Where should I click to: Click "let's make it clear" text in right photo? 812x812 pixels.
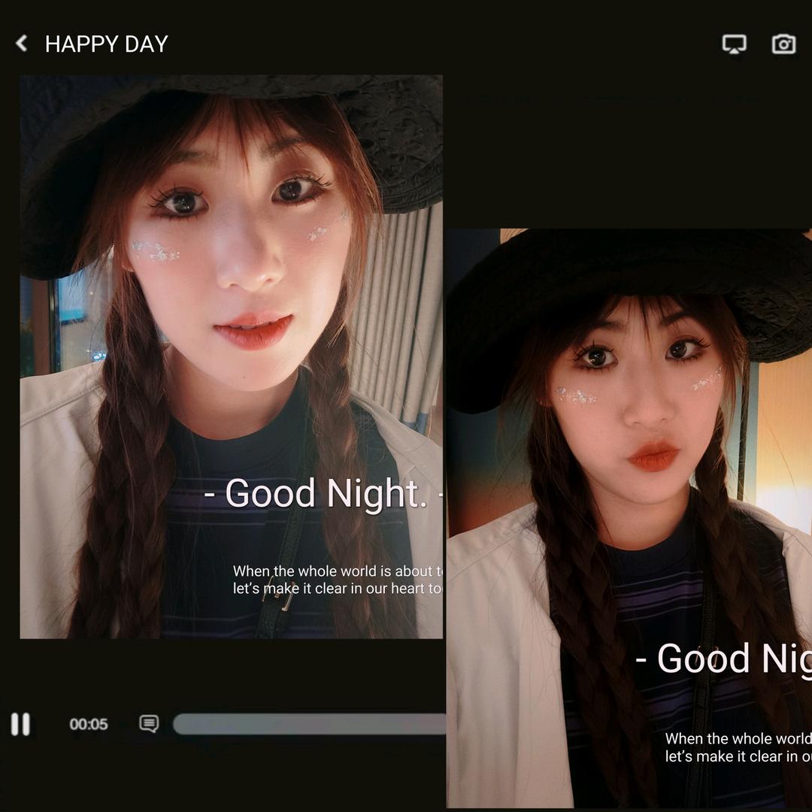point(737,756)
